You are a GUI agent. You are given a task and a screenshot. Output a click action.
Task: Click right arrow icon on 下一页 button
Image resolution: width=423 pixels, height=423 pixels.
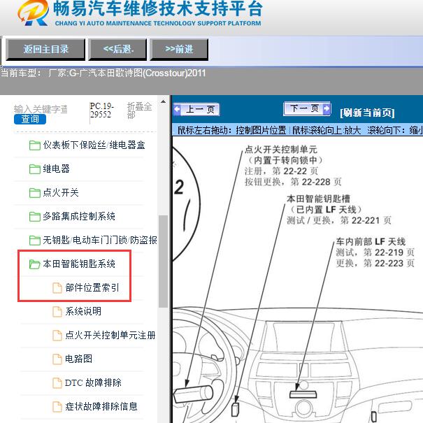point(327,108)
